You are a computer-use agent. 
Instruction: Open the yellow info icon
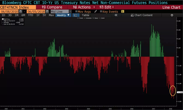click(123, 11)
